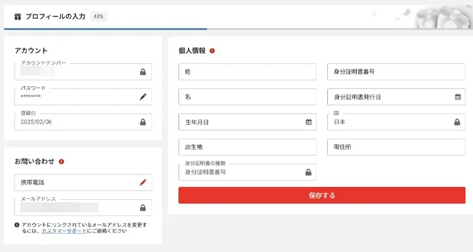
Task: Click the 個人情報 section heading
Action: tap(192, 50)
